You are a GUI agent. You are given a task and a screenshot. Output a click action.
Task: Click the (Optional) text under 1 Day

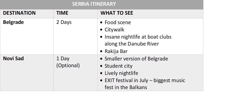click(x=68, y=66)
